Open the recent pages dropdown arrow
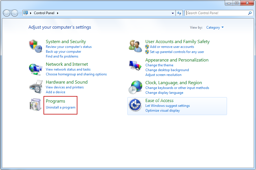256x170 pixels. 20,13
